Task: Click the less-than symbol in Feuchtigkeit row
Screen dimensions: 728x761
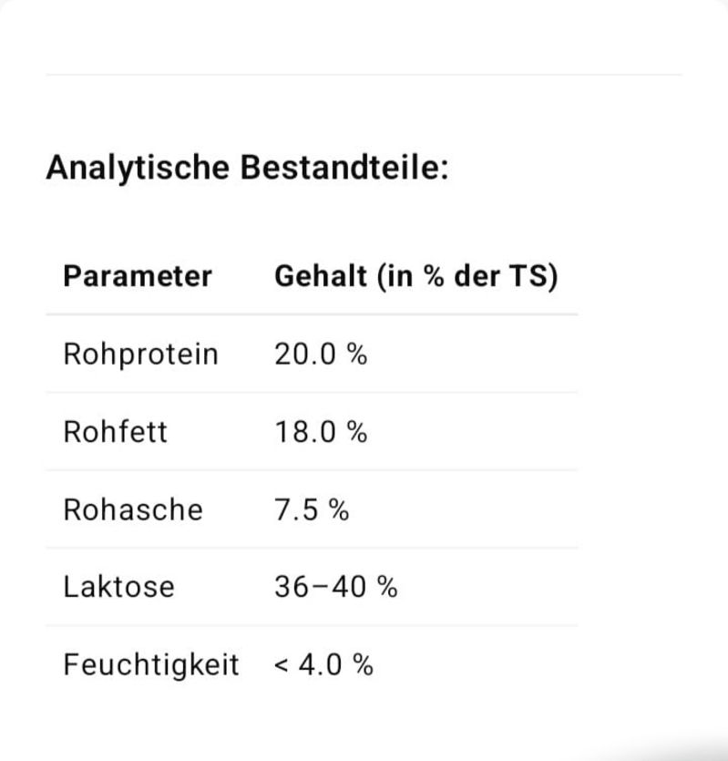Action: pos(282,666)
